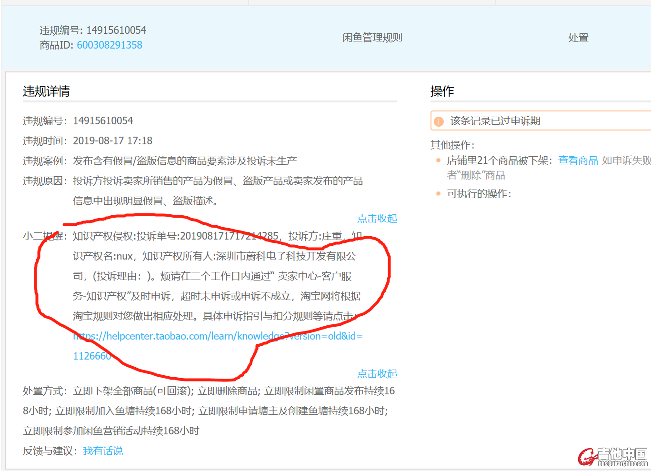Image resolution: width=651 pixels, height=471 pixels.
Task: Click the 违规原因 explanation text
Action: tap(218, 191)
